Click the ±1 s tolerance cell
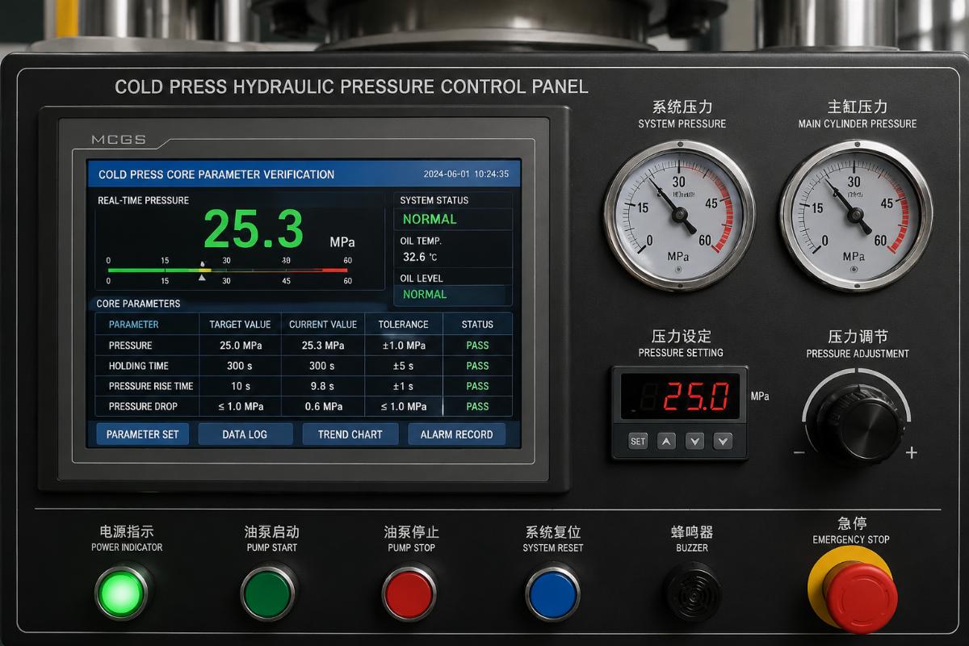969x646 pixels. [404, 386]
